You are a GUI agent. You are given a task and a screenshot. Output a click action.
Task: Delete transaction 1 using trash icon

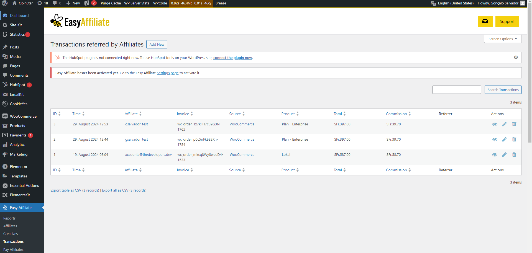(x=514, y=155)
